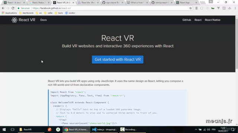Screen dimensions: 238x133
Task: Switch to the 'React App' tab
Action: (186, 3)
